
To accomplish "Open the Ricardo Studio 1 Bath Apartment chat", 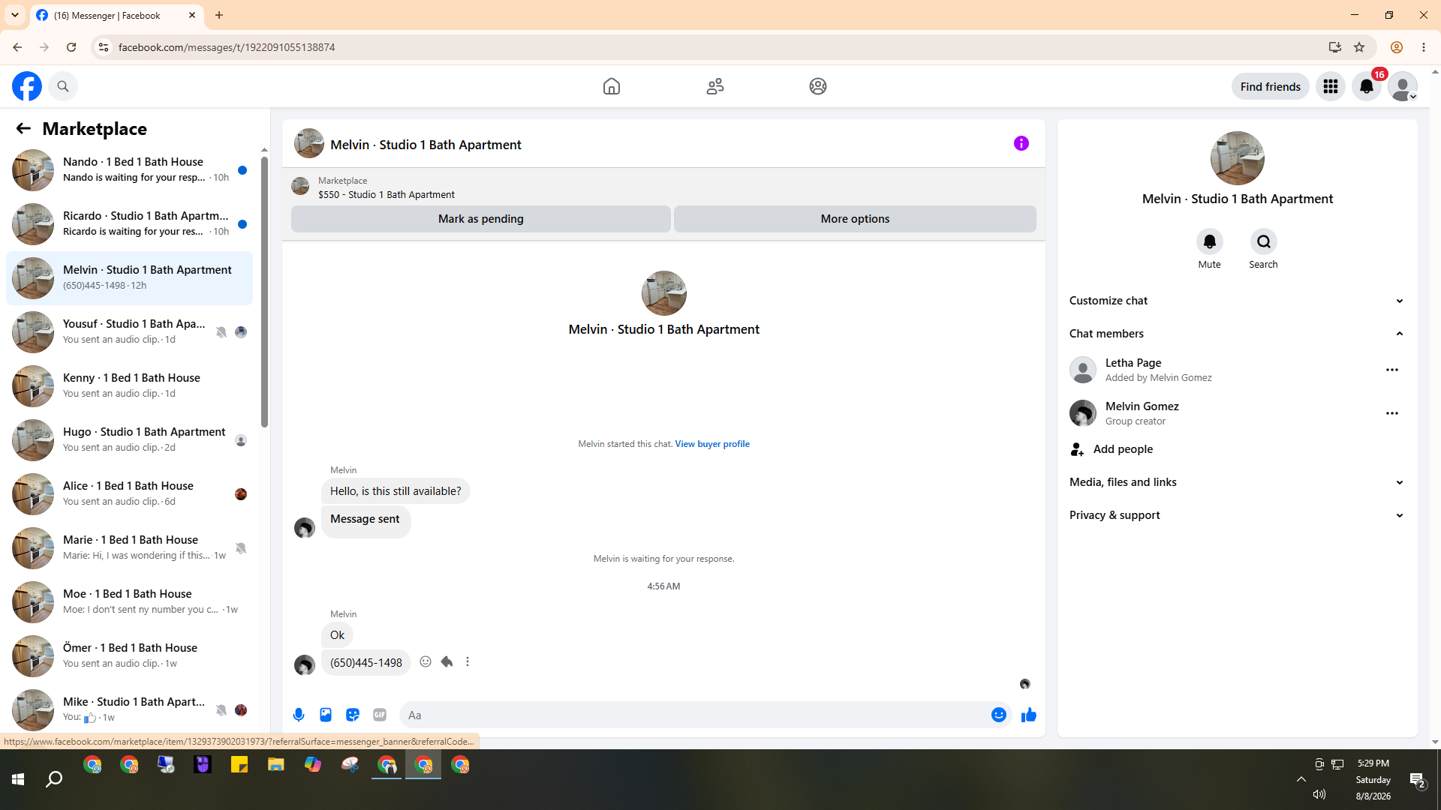I will [129, 224].
